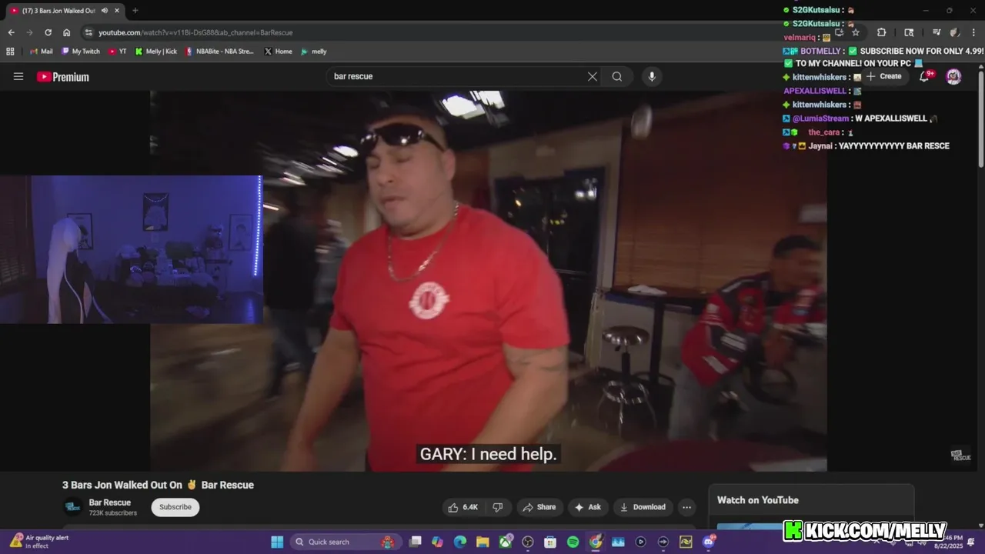Open a new browser tab with plus
The image size is (985, 554).
[x=135, y=11]
